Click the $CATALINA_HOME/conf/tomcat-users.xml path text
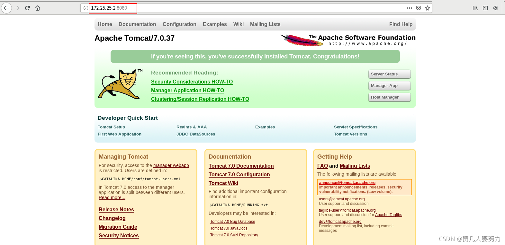505x245 pixels. point(140,179)
